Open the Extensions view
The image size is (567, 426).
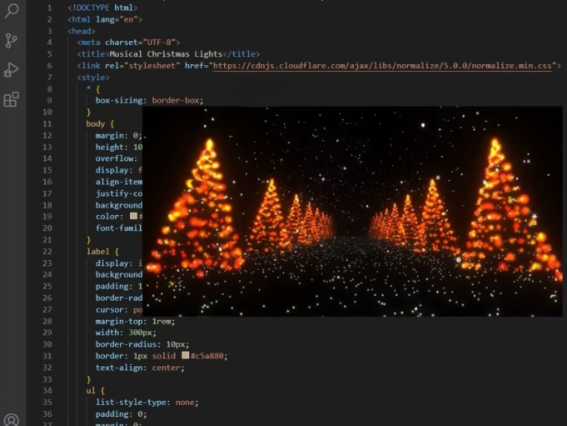tap(11, 99)
